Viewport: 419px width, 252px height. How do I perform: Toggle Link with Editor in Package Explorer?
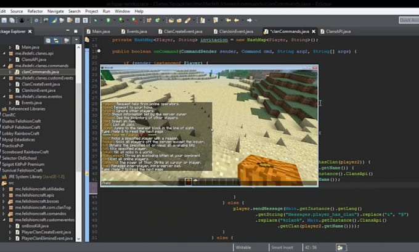[56, 40]
